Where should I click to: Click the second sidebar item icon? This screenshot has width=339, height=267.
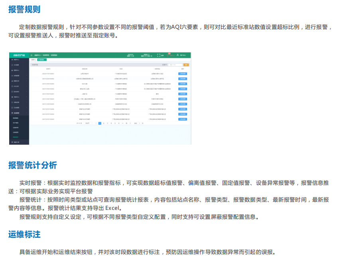coord(12,65)
